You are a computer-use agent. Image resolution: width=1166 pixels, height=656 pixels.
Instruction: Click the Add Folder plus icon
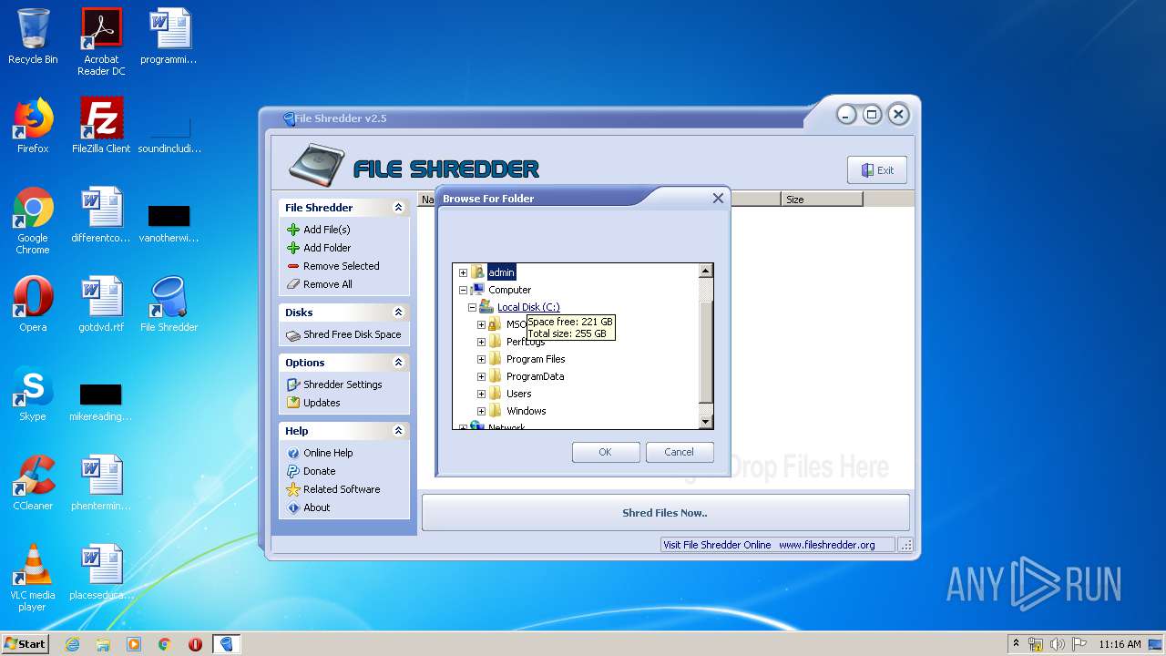[x=293, y=248]
